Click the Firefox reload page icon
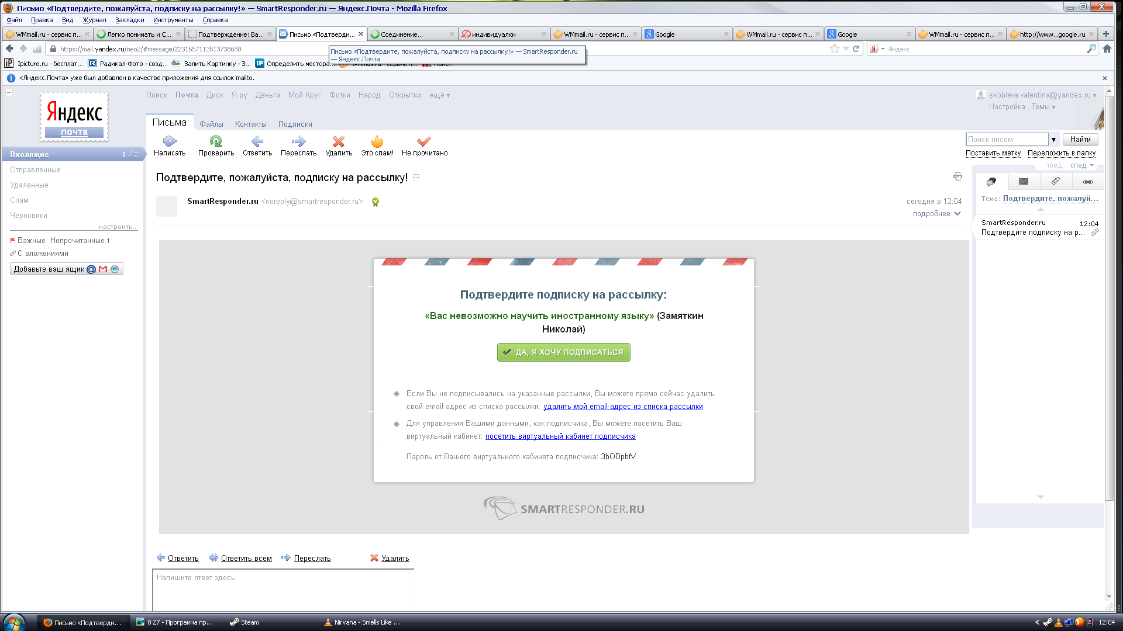 [x=856, y=49]
